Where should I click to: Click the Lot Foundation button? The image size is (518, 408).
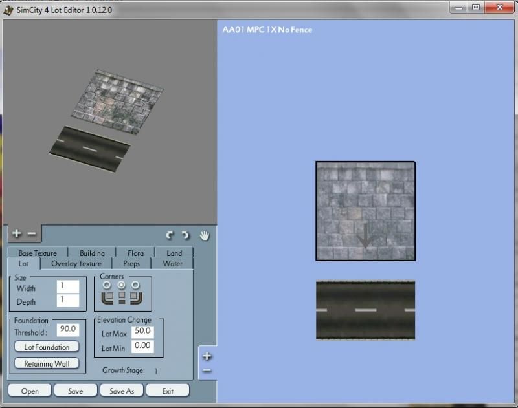[x=47, y=347]
